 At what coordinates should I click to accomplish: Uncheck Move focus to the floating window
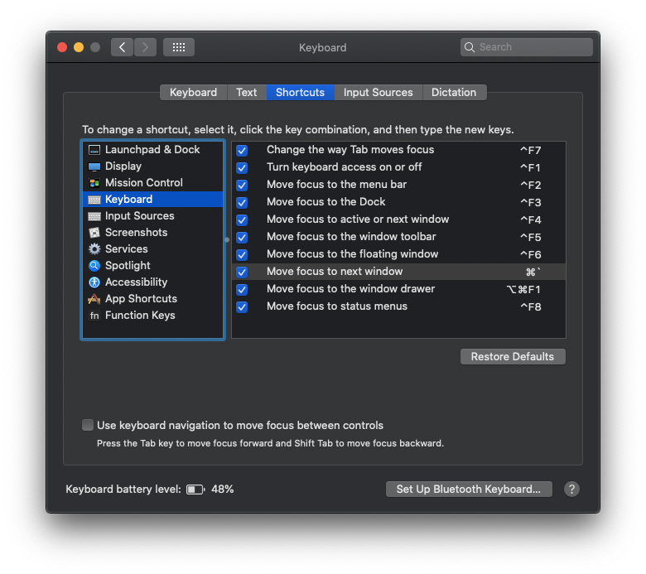pos(242,254)
